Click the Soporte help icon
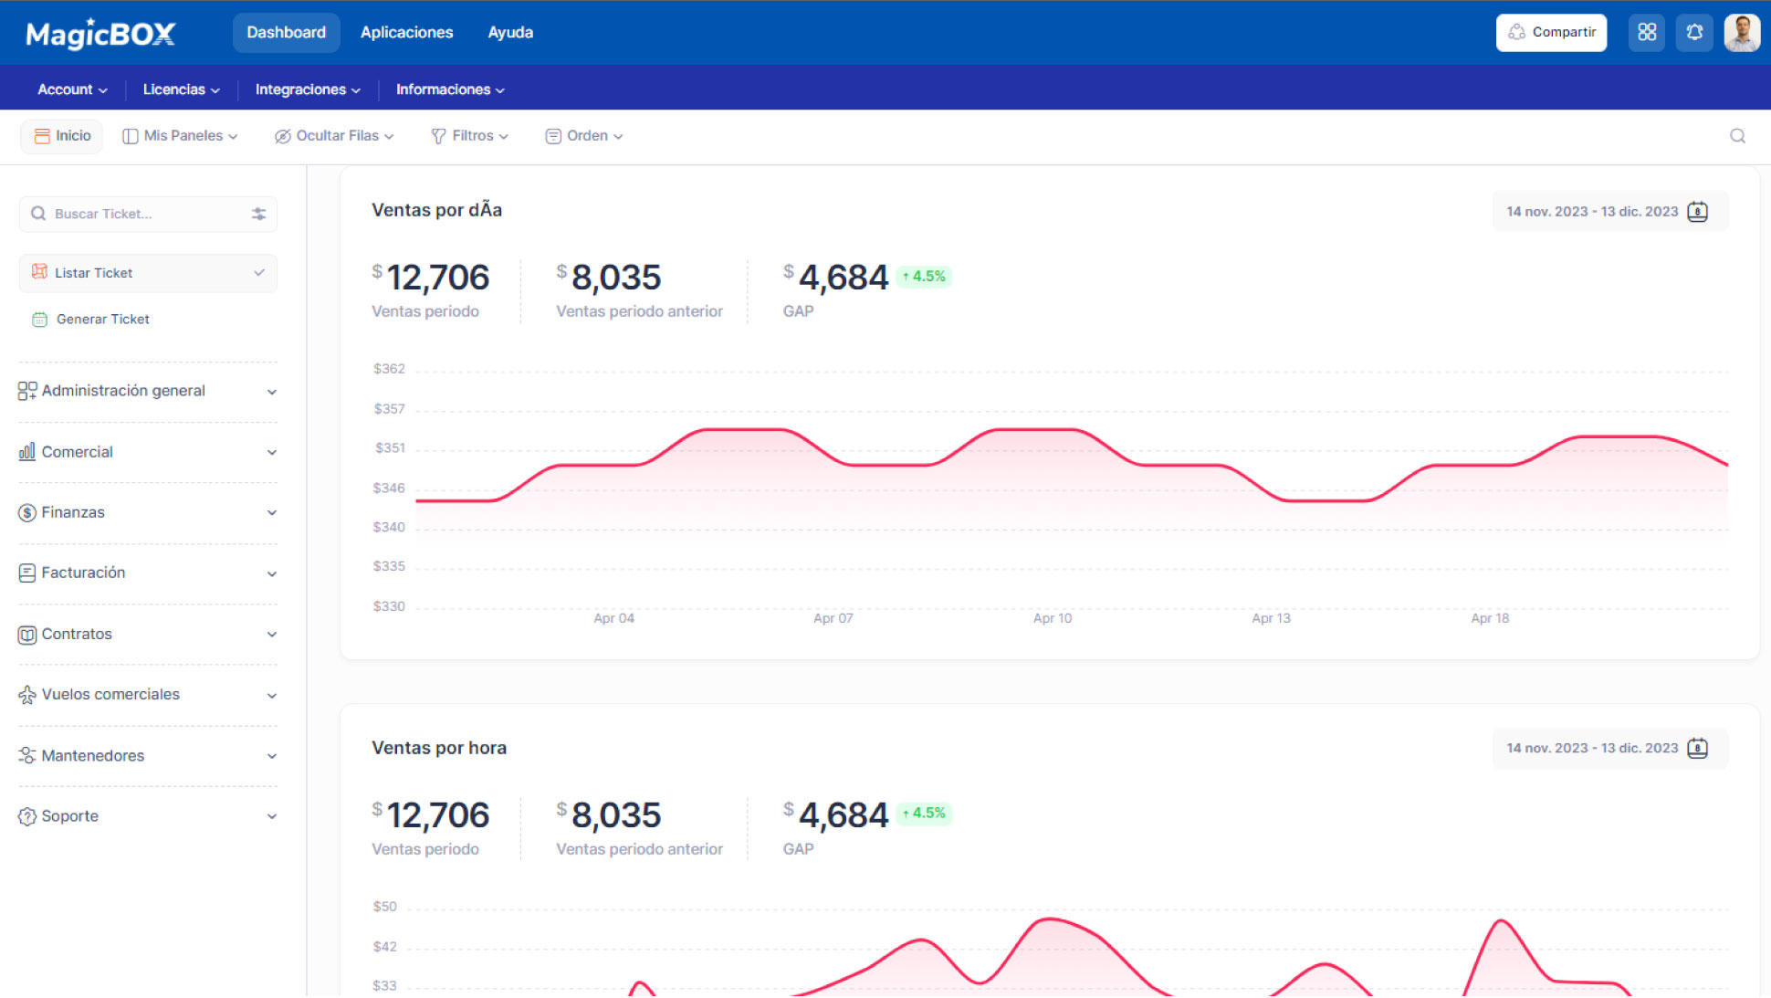1771x998 pixels. point(27,816)
